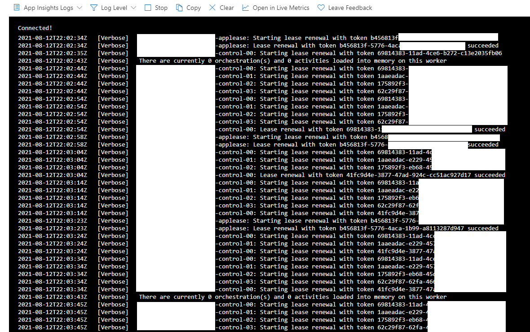The width and height of the screenshot is (530, 332).
Task: Choose the App Insights Logs menu item
Action: point(47,8)
